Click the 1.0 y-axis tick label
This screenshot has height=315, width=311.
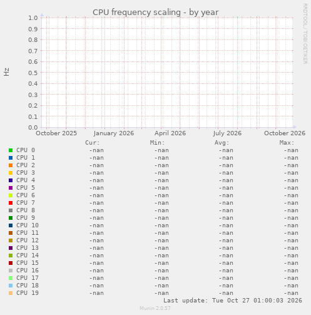[x=33, y=18]
